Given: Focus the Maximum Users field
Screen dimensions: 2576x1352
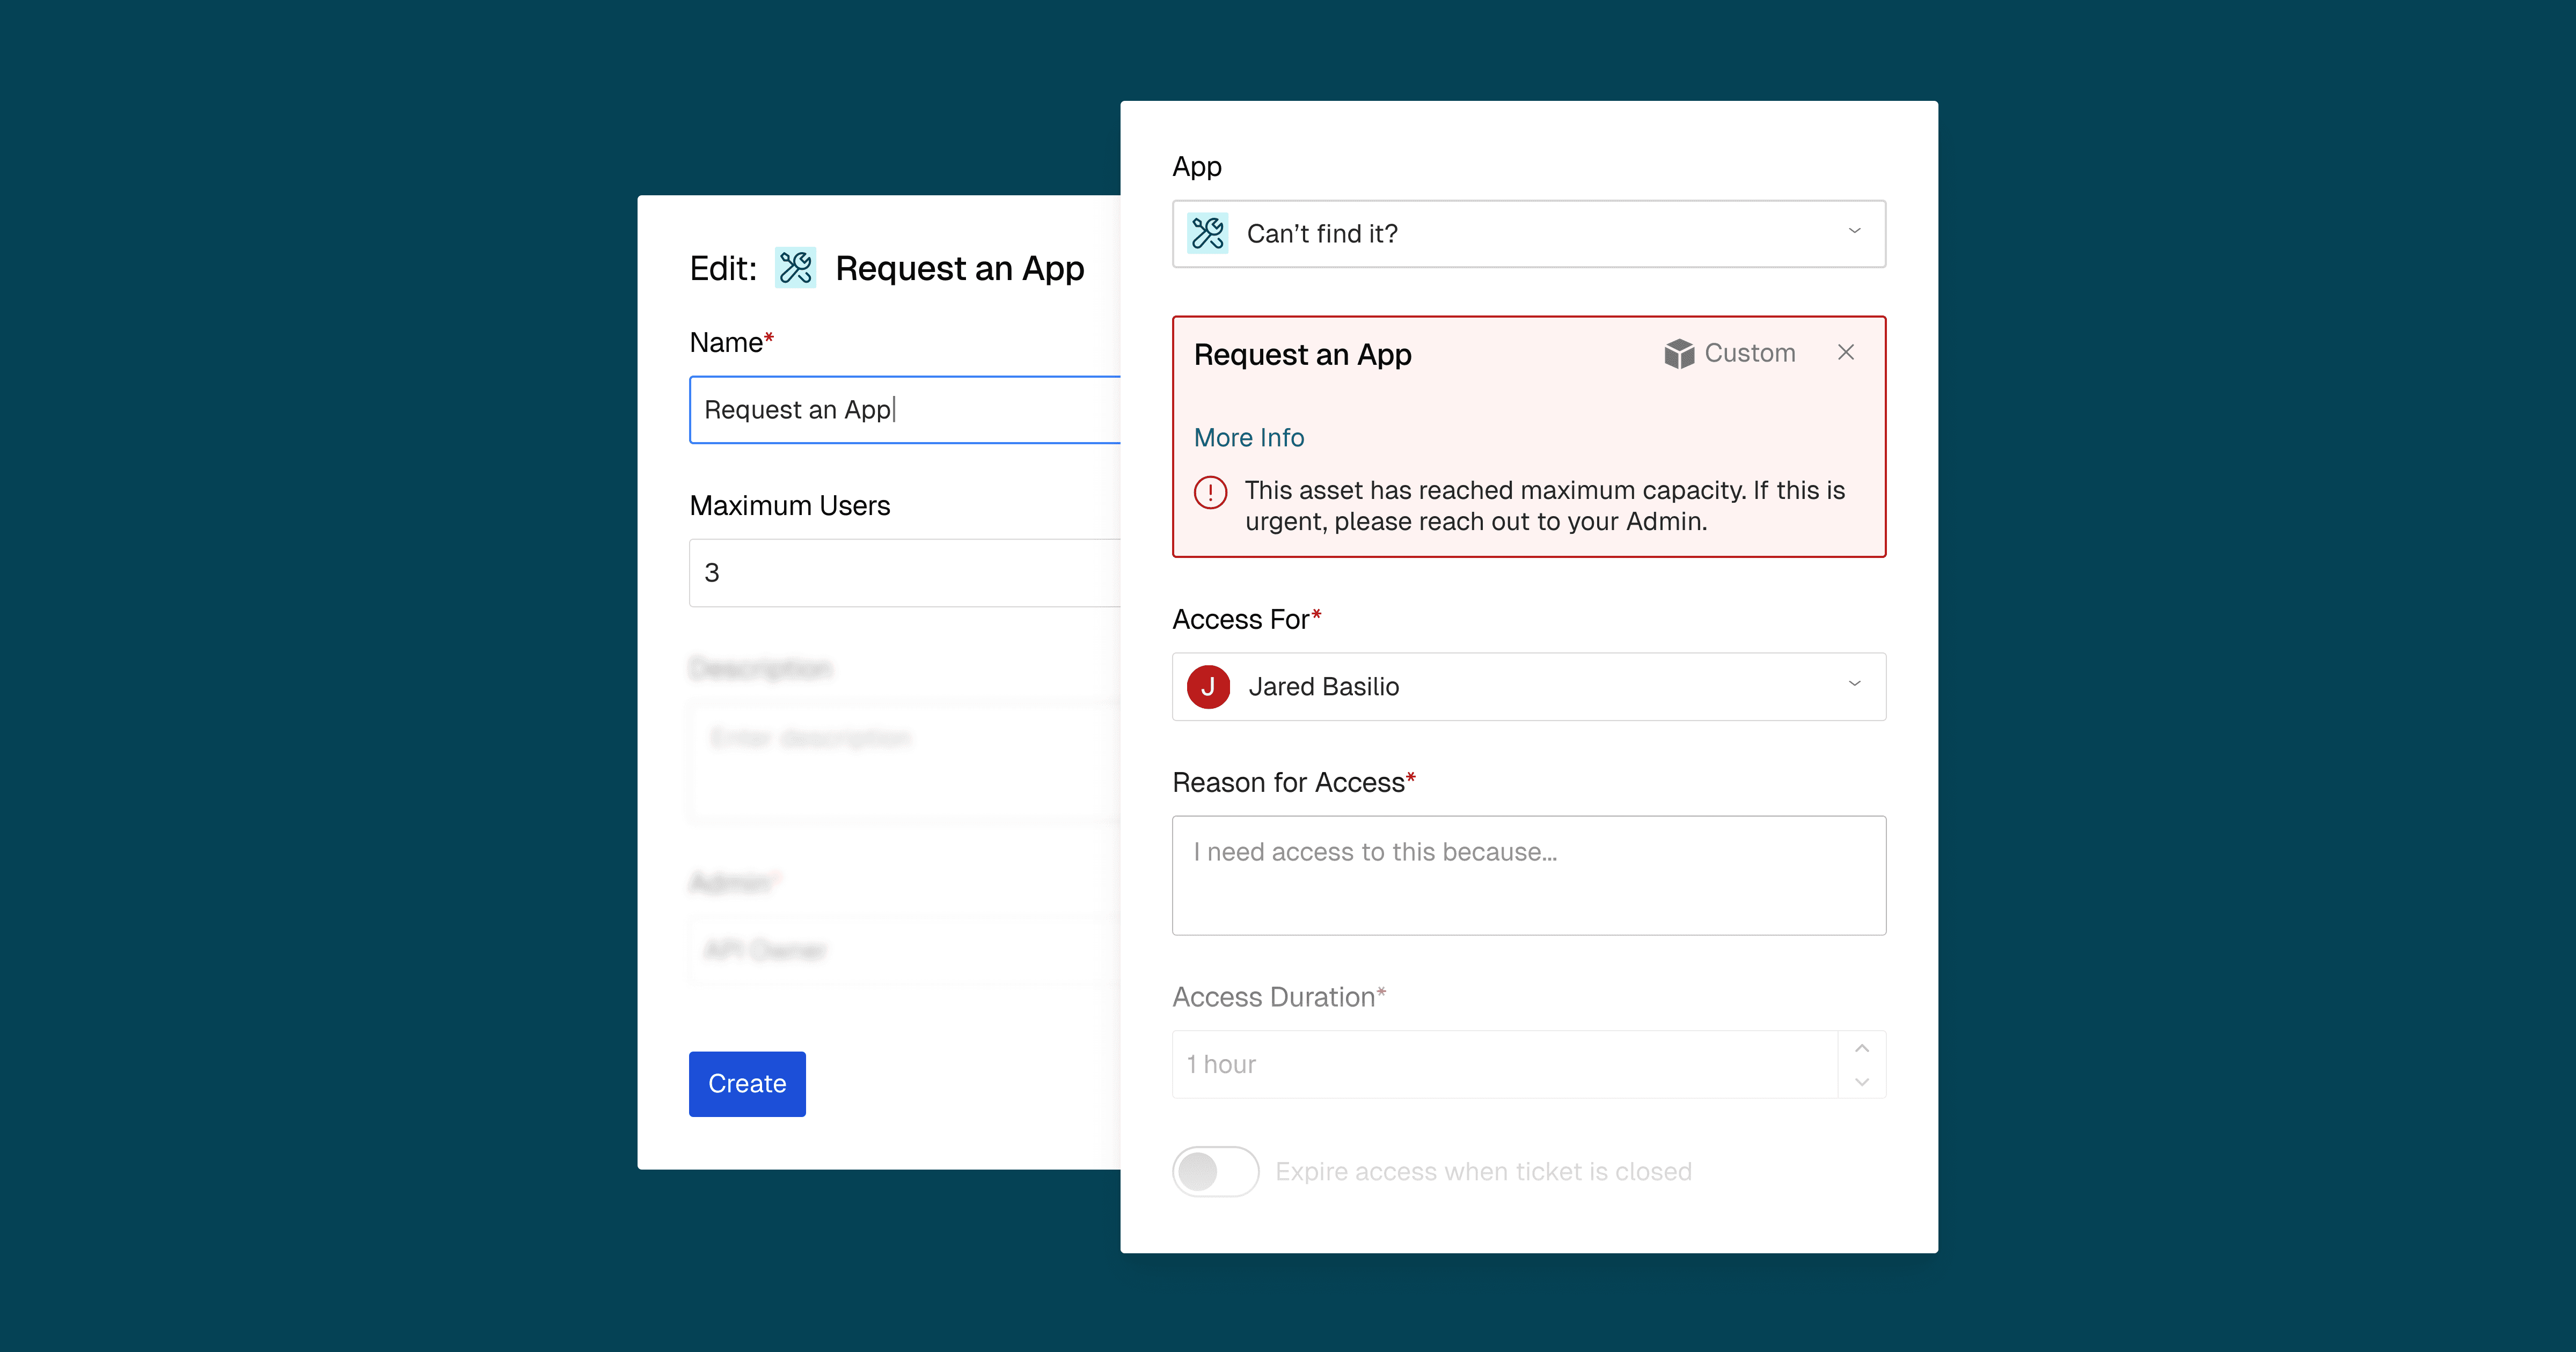Looking at the screenshot, I should pyautogui.click(x=905, y=573).
